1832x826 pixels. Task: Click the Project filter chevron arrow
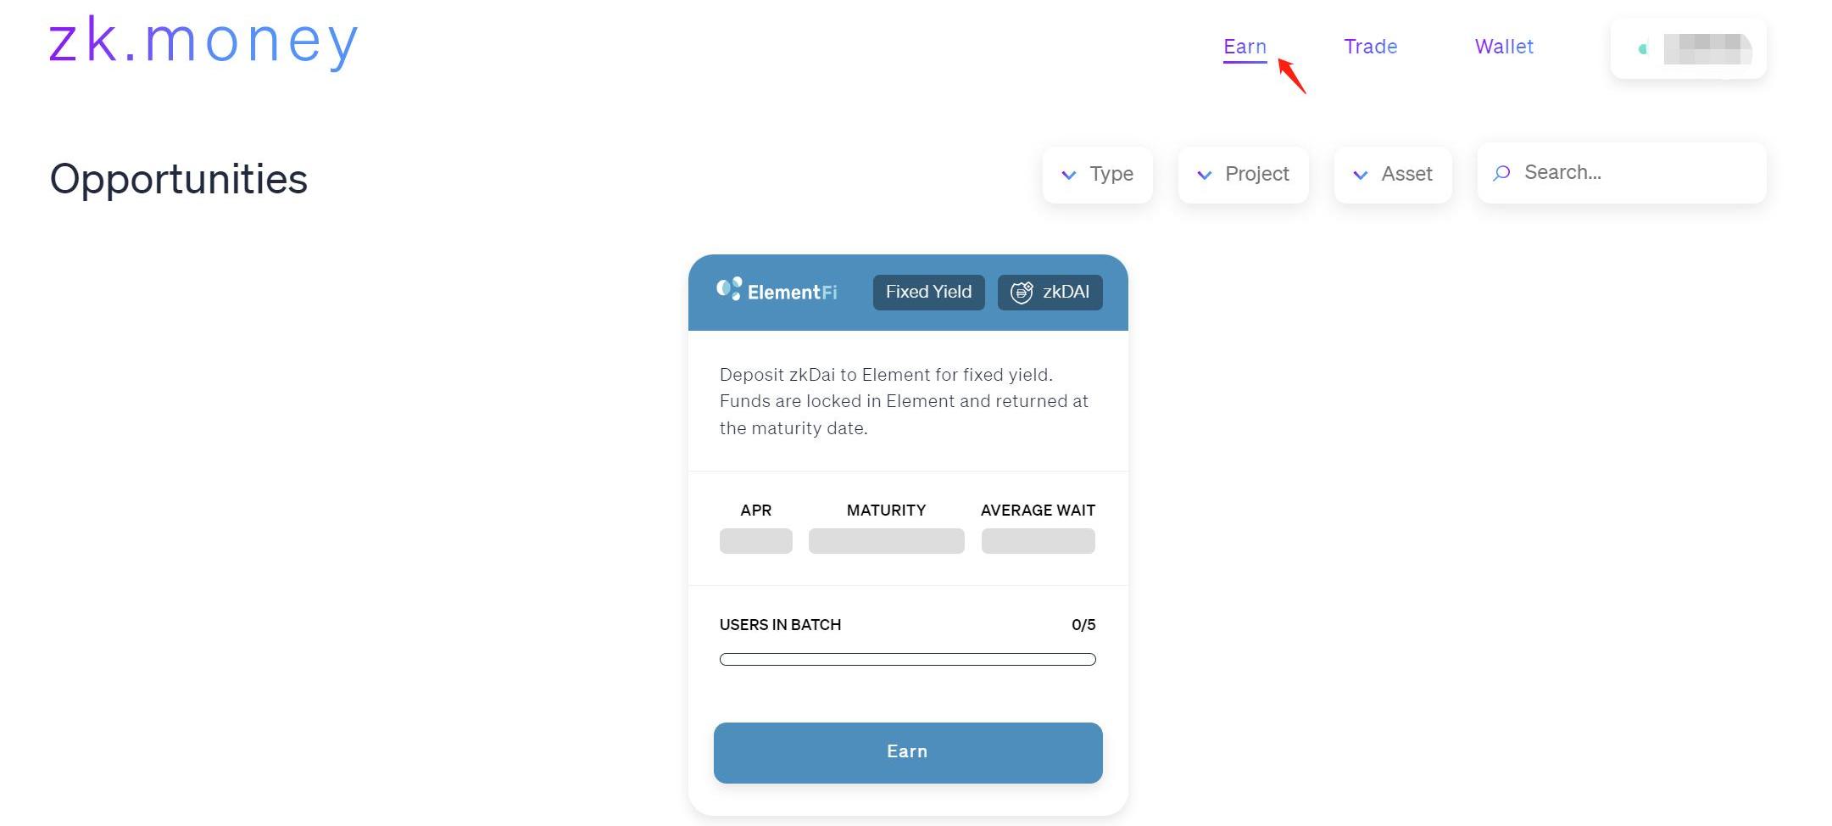(1204, 175)
